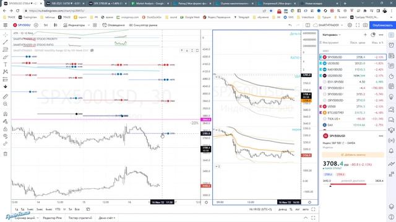Select the Все (all) date range
The width and height of the screenshot is (396, 222).
tap(77, 209)
